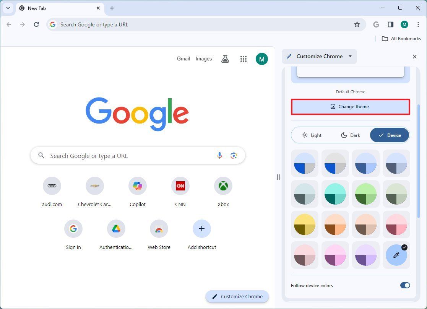Click the Sign in shortcut
Screen dimensions: 427x309
click(73, 228)
